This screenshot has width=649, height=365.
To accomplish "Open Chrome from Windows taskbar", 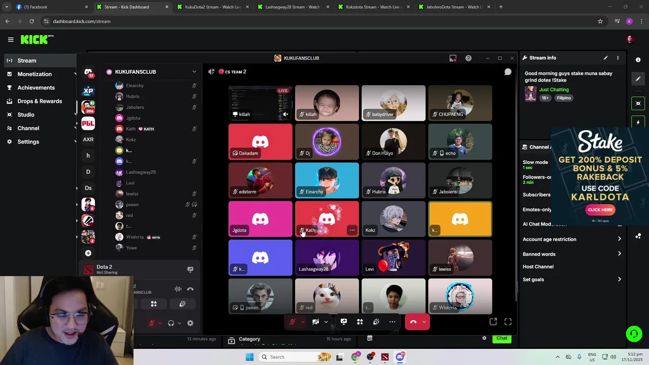I will click(355, 357).
